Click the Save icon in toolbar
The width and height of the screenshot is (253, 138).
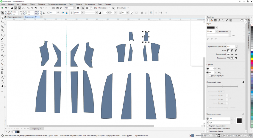pos(12,8)
